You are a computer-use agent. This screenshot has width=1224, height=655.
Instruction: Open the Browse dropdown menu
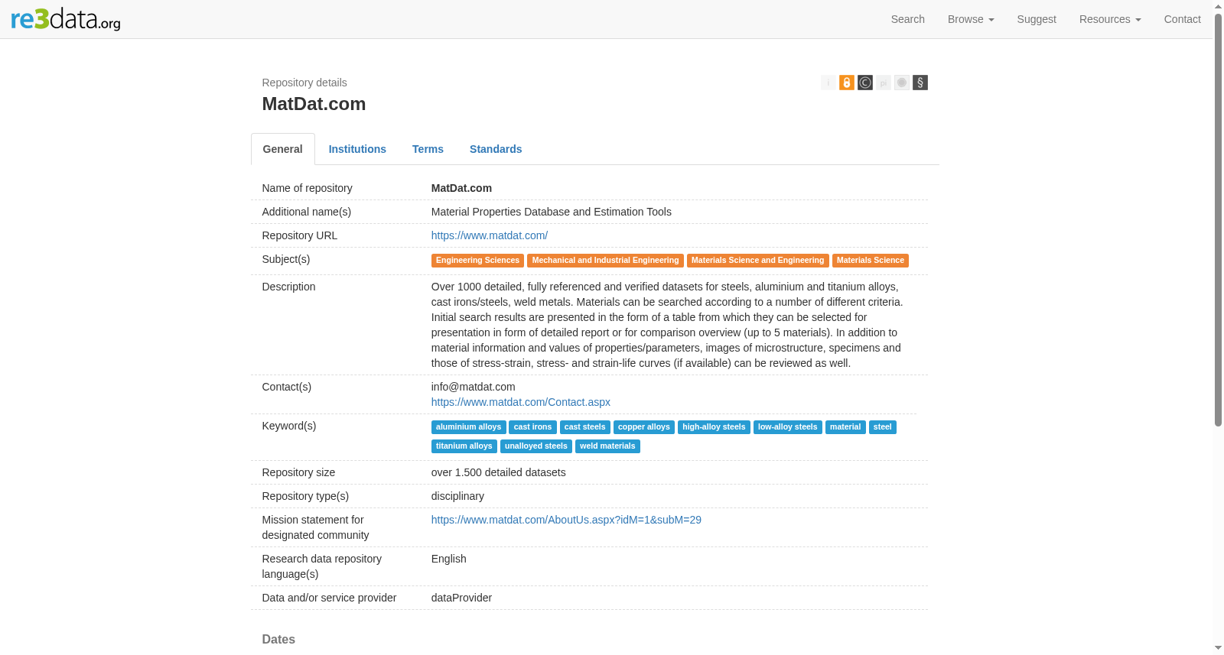tap(971, 19)
